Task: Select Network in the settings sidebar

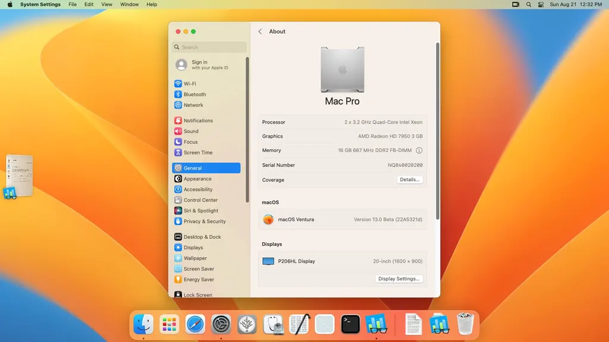Action: pos(206,105)
